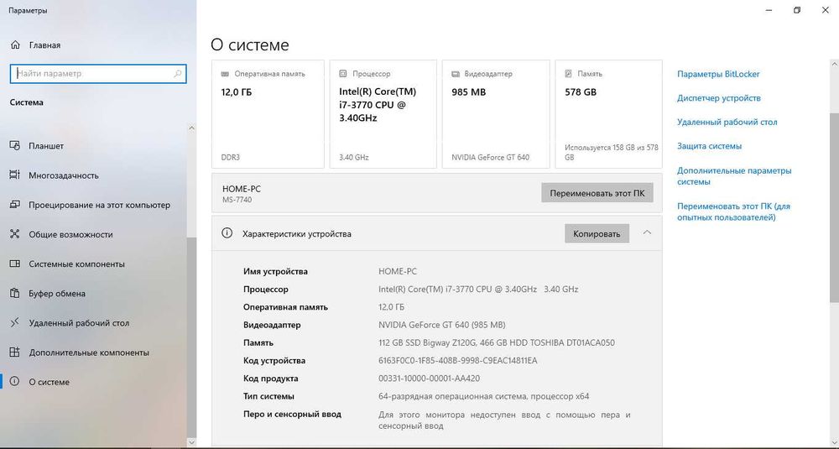
Task: Click the sidebar scrollbar up arrow
Action: pos(191,128)
